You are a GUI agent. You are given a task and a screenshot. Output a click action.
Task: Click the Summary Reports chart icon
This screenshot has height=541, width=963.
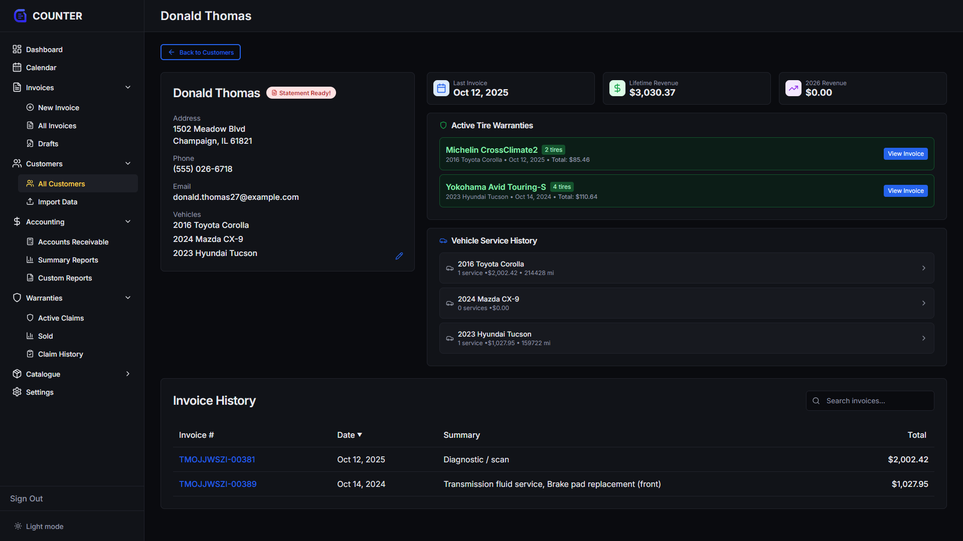coord(30,259)
